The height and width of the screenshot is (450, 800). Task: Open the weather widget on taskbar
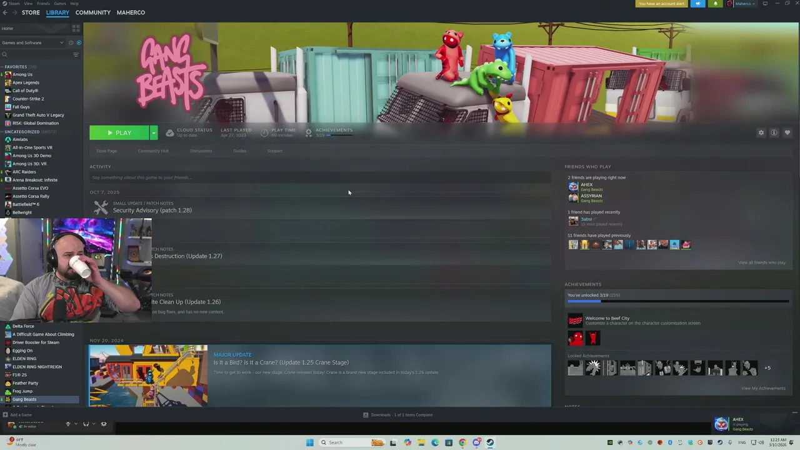pyautogui.click(x=21, y=442)
